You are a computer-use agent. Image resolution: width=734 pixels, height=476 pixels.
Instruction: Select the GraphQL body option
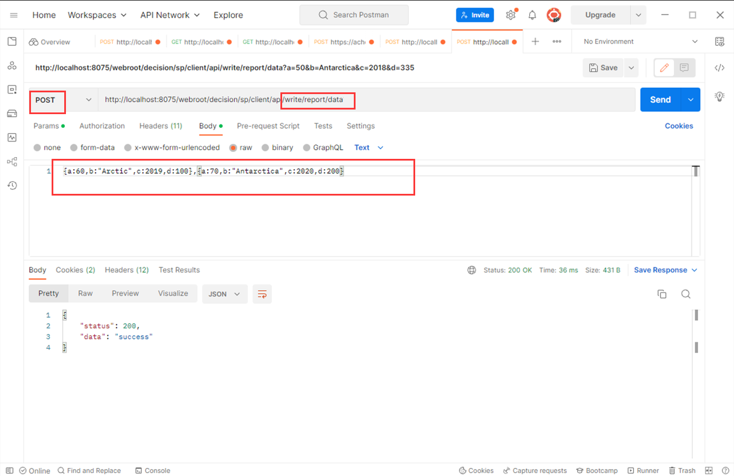coord(323,147)
